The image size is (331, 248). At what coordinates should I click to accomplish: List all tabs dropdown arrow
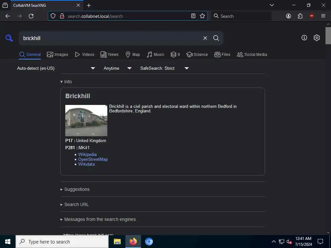[272, 5]
